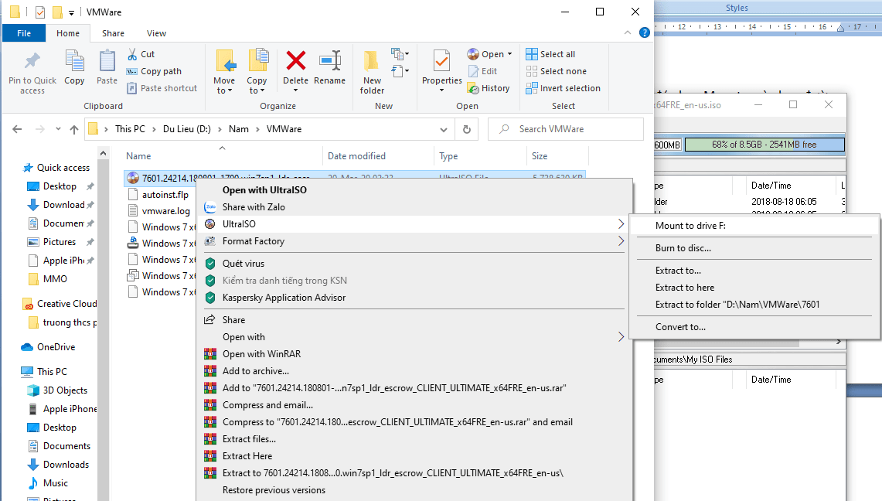Open the address bar history dropdown
Screen dimensions: 882x501
[x=444, y=129]
